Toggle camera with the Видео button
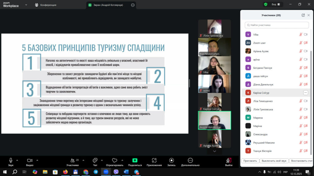Viewport: 314px width, 176px height. click(30, 160)
